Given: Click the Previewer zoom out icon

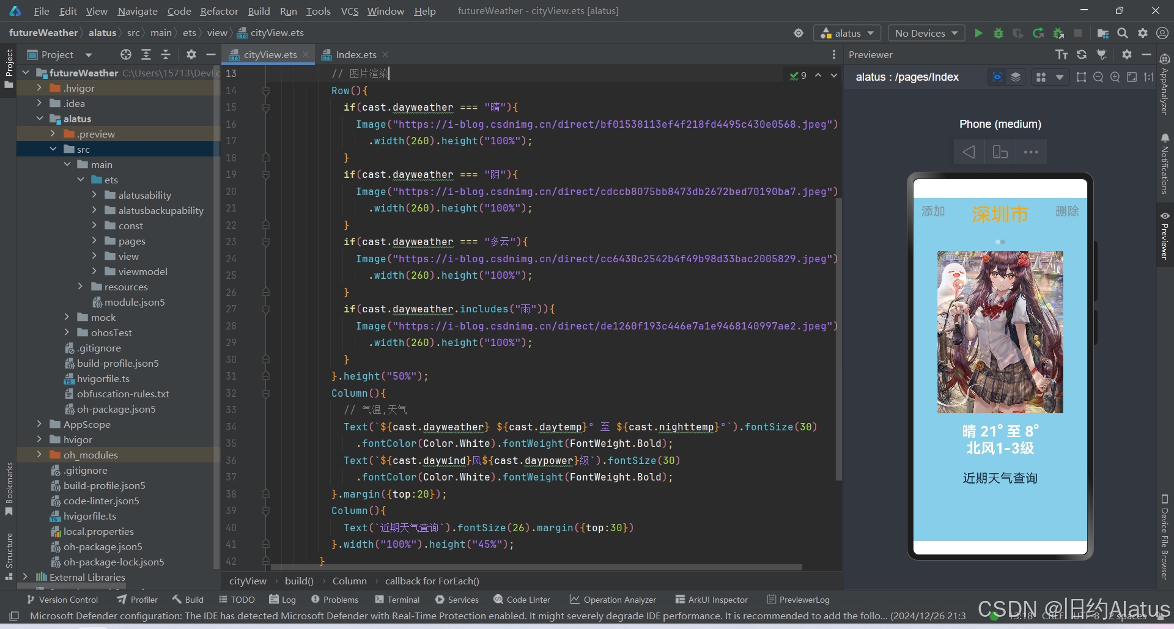Looking at the screenshot, I should pyautogui.click(x=1098, y=77).
